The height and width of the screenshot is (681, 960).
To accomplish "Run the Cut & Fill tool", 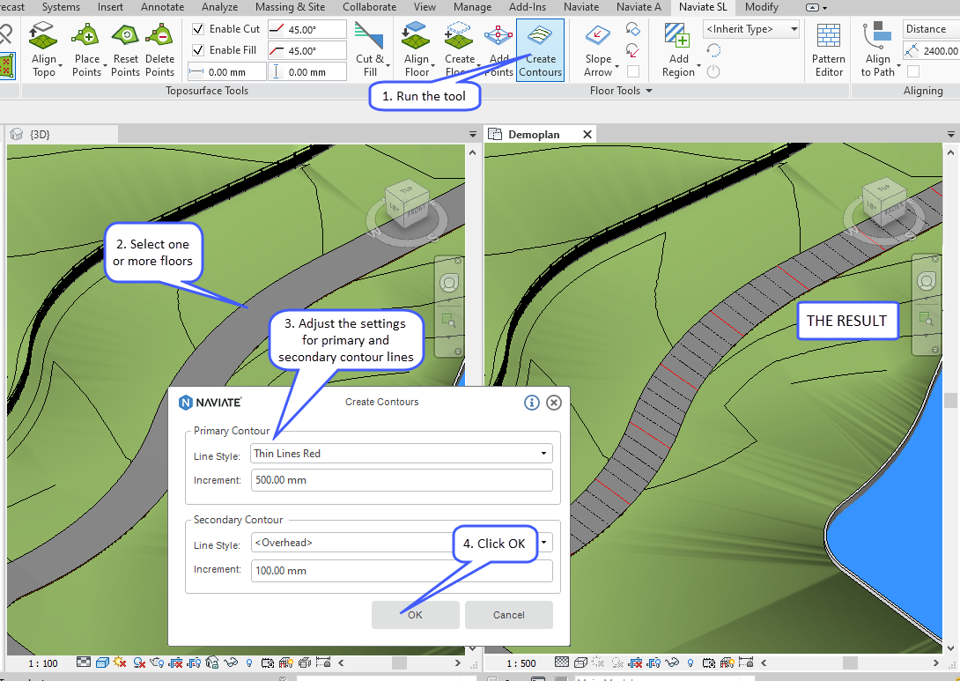I will [x=370, y=50].
